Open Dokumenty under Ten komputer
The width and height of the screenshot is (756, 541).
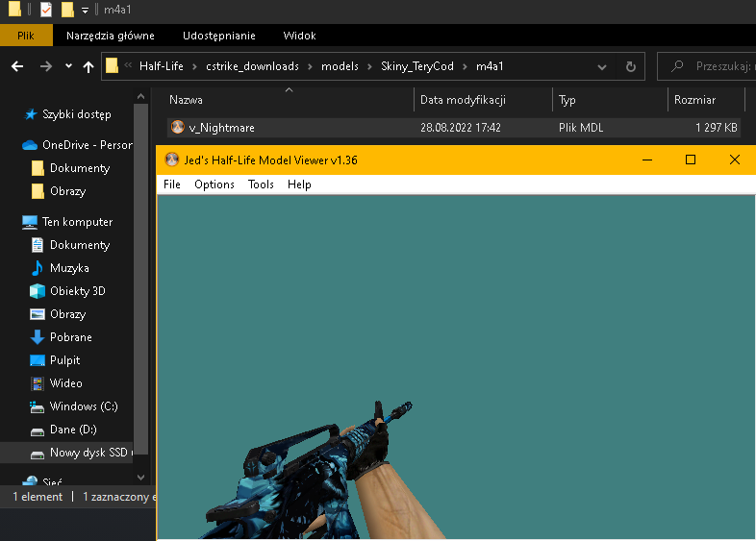[80, 245]
